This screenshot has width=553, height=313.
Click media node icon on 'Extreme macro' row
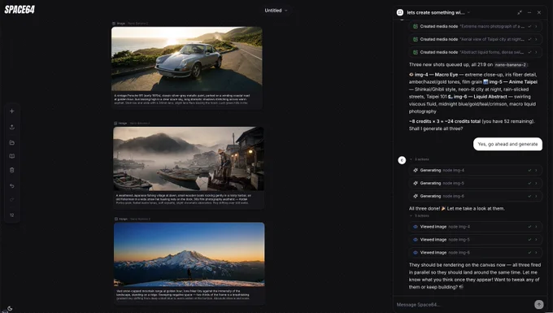pos(416,27)
